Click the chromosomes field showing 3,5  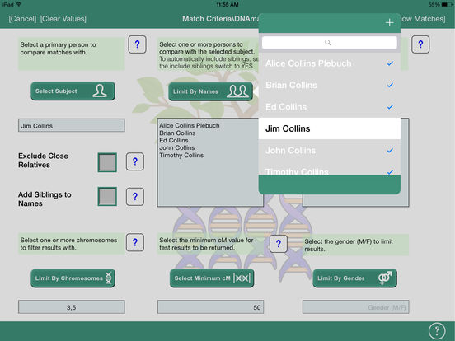pos(72,307)
